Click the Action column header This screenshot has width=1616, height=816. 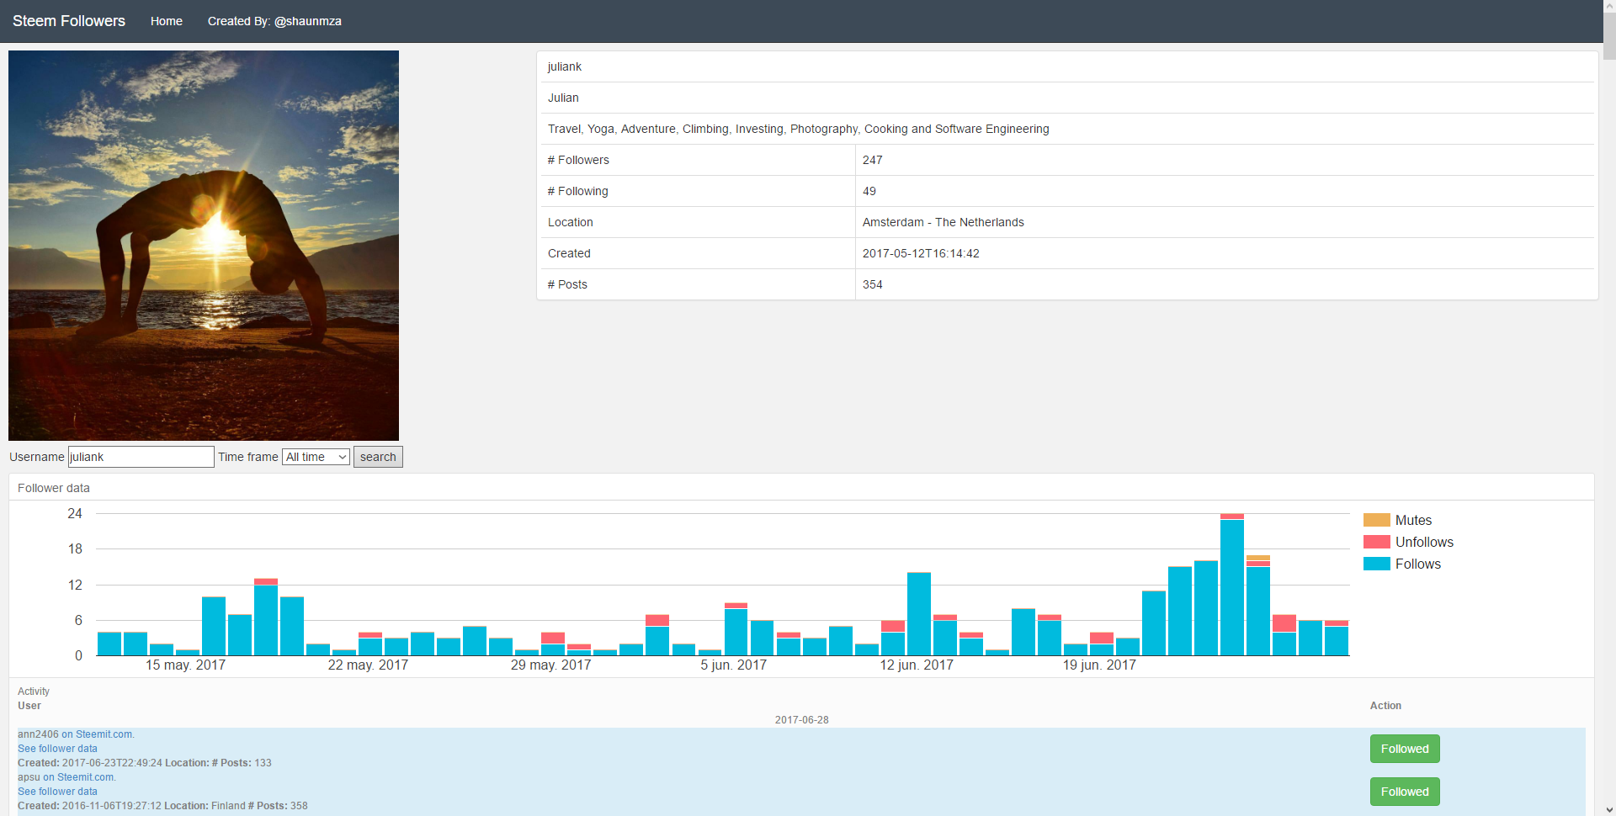(x=1385, y=706)
